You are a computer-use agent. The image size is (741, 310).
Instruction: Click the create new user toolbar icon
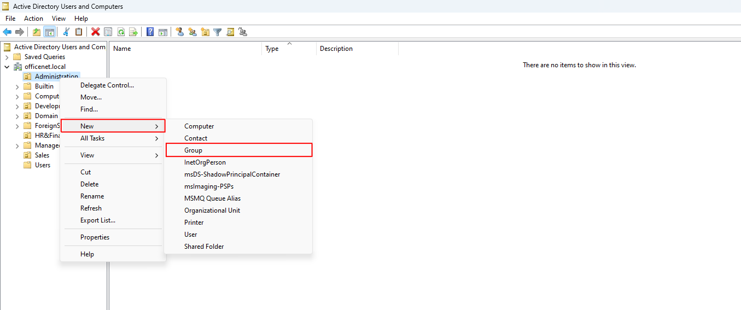coord(180,32)
